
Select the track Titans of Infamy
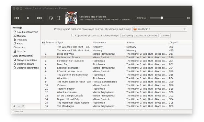point(117,89)
